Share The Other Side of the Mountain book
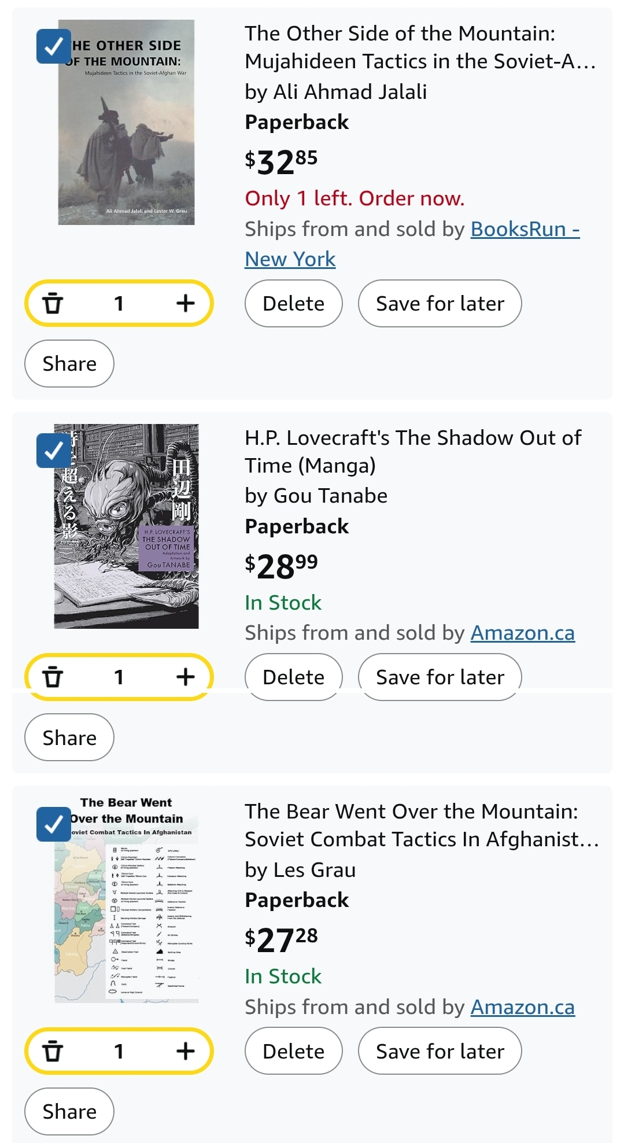 (x=69, y=363)
